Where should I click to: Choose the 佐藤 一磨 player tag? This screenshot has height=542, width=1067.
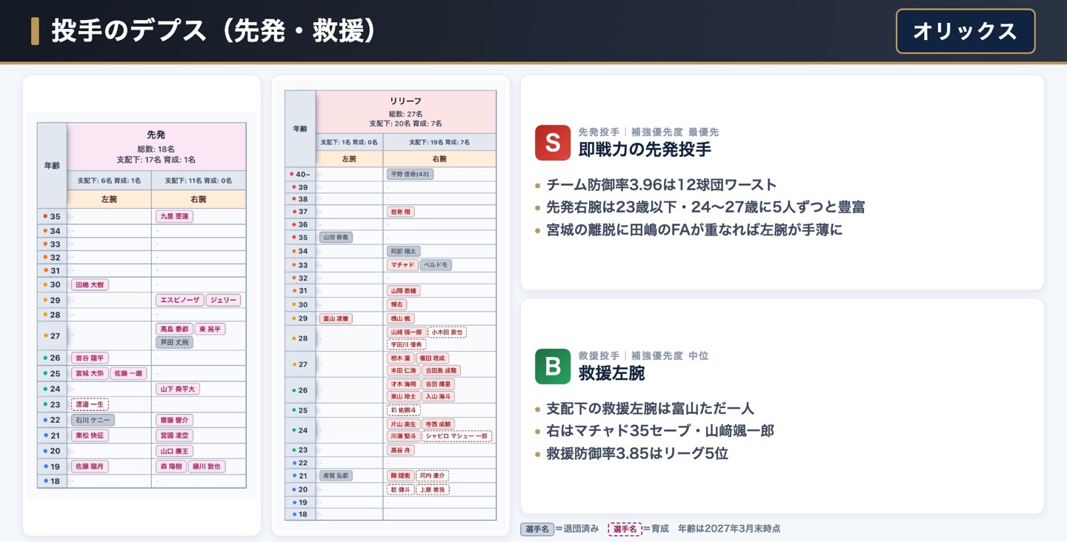click(x=129, y=373)
